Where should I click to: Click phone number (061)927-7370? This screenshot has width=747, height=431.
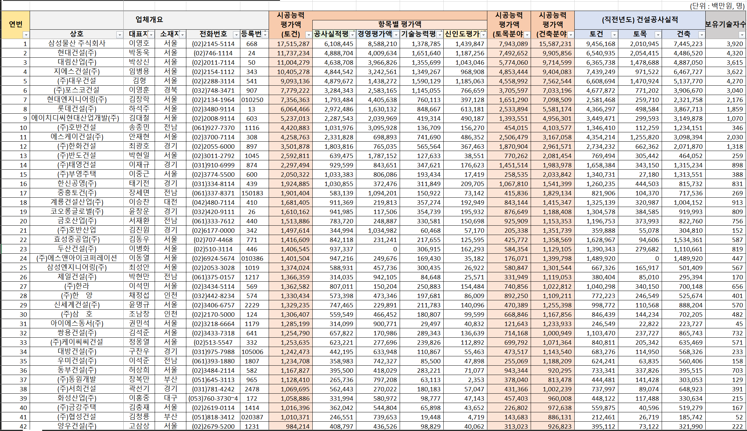pos(213,128)
